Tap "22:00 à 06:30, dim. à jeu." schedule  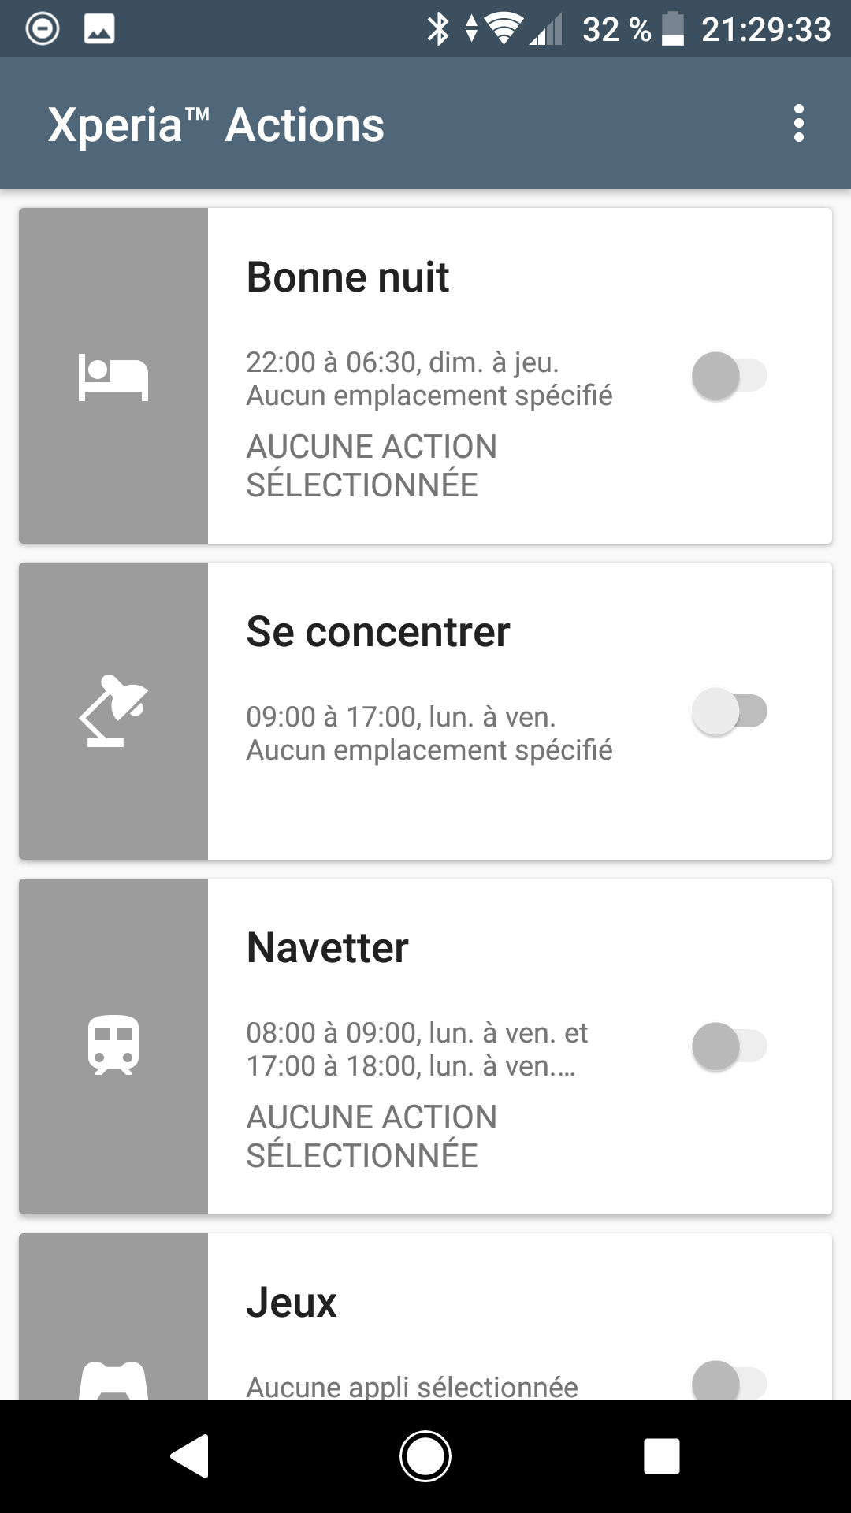tap(403, 362)
